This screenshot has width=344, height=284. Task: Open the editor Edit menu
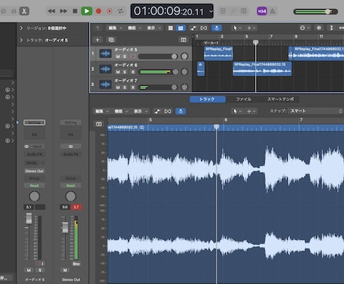[x=102, y=111]
